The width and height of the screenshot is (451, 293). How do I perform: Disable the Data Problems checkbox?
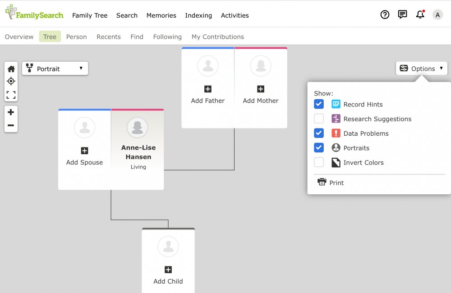[319, 133]
